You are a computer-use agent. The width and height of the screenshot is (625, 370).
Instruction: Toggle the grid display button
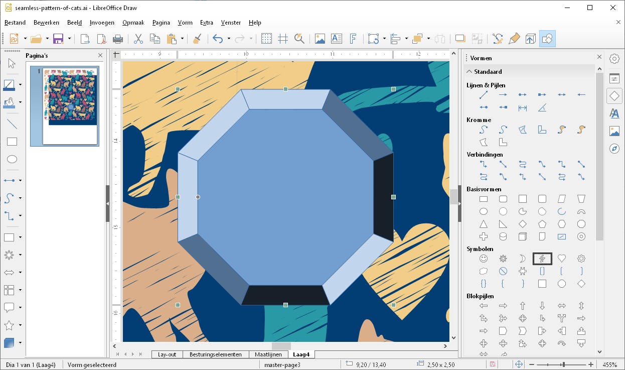click(266, 39)
